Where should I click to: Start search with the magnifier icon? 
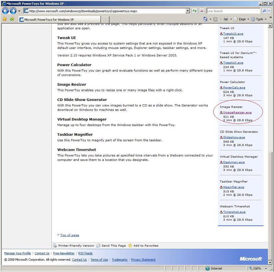264,11
